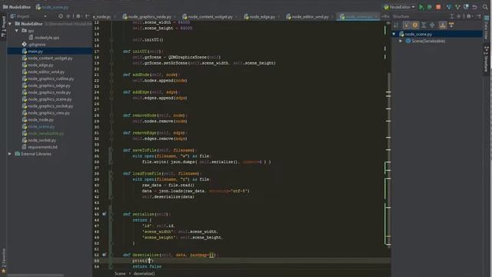This screenshot has width=492, height=277.
Task: Select node_edge.py in Project tree
Action: [41, 65]
